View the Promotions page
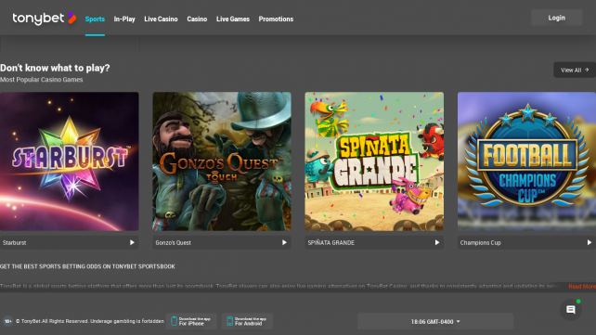This screenshot has width=596, height=335. pos(276,19)
